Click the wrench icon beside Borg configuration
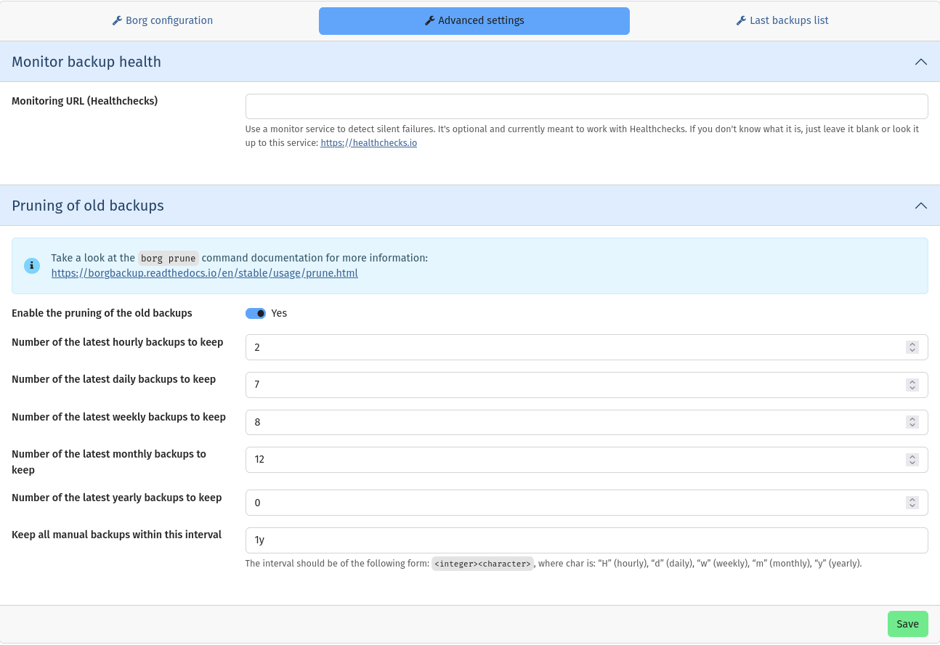This screenshot has height=645, width=940. (x=117, y=20)
